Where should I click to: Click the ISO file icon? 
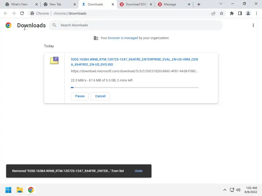[x=54, y=60]
